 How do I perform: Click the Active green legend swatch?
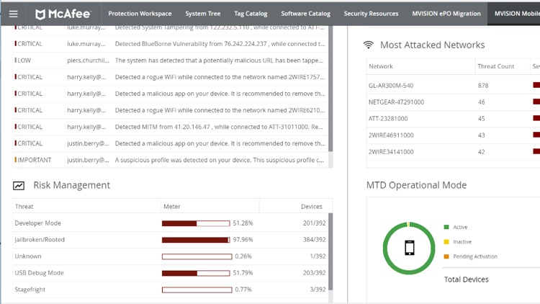click(x=446, y=227)
